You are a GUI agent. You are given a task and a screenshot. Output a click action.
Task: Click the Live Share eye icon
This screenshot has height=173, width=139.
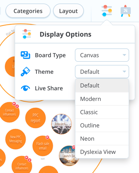pos(25,88)
